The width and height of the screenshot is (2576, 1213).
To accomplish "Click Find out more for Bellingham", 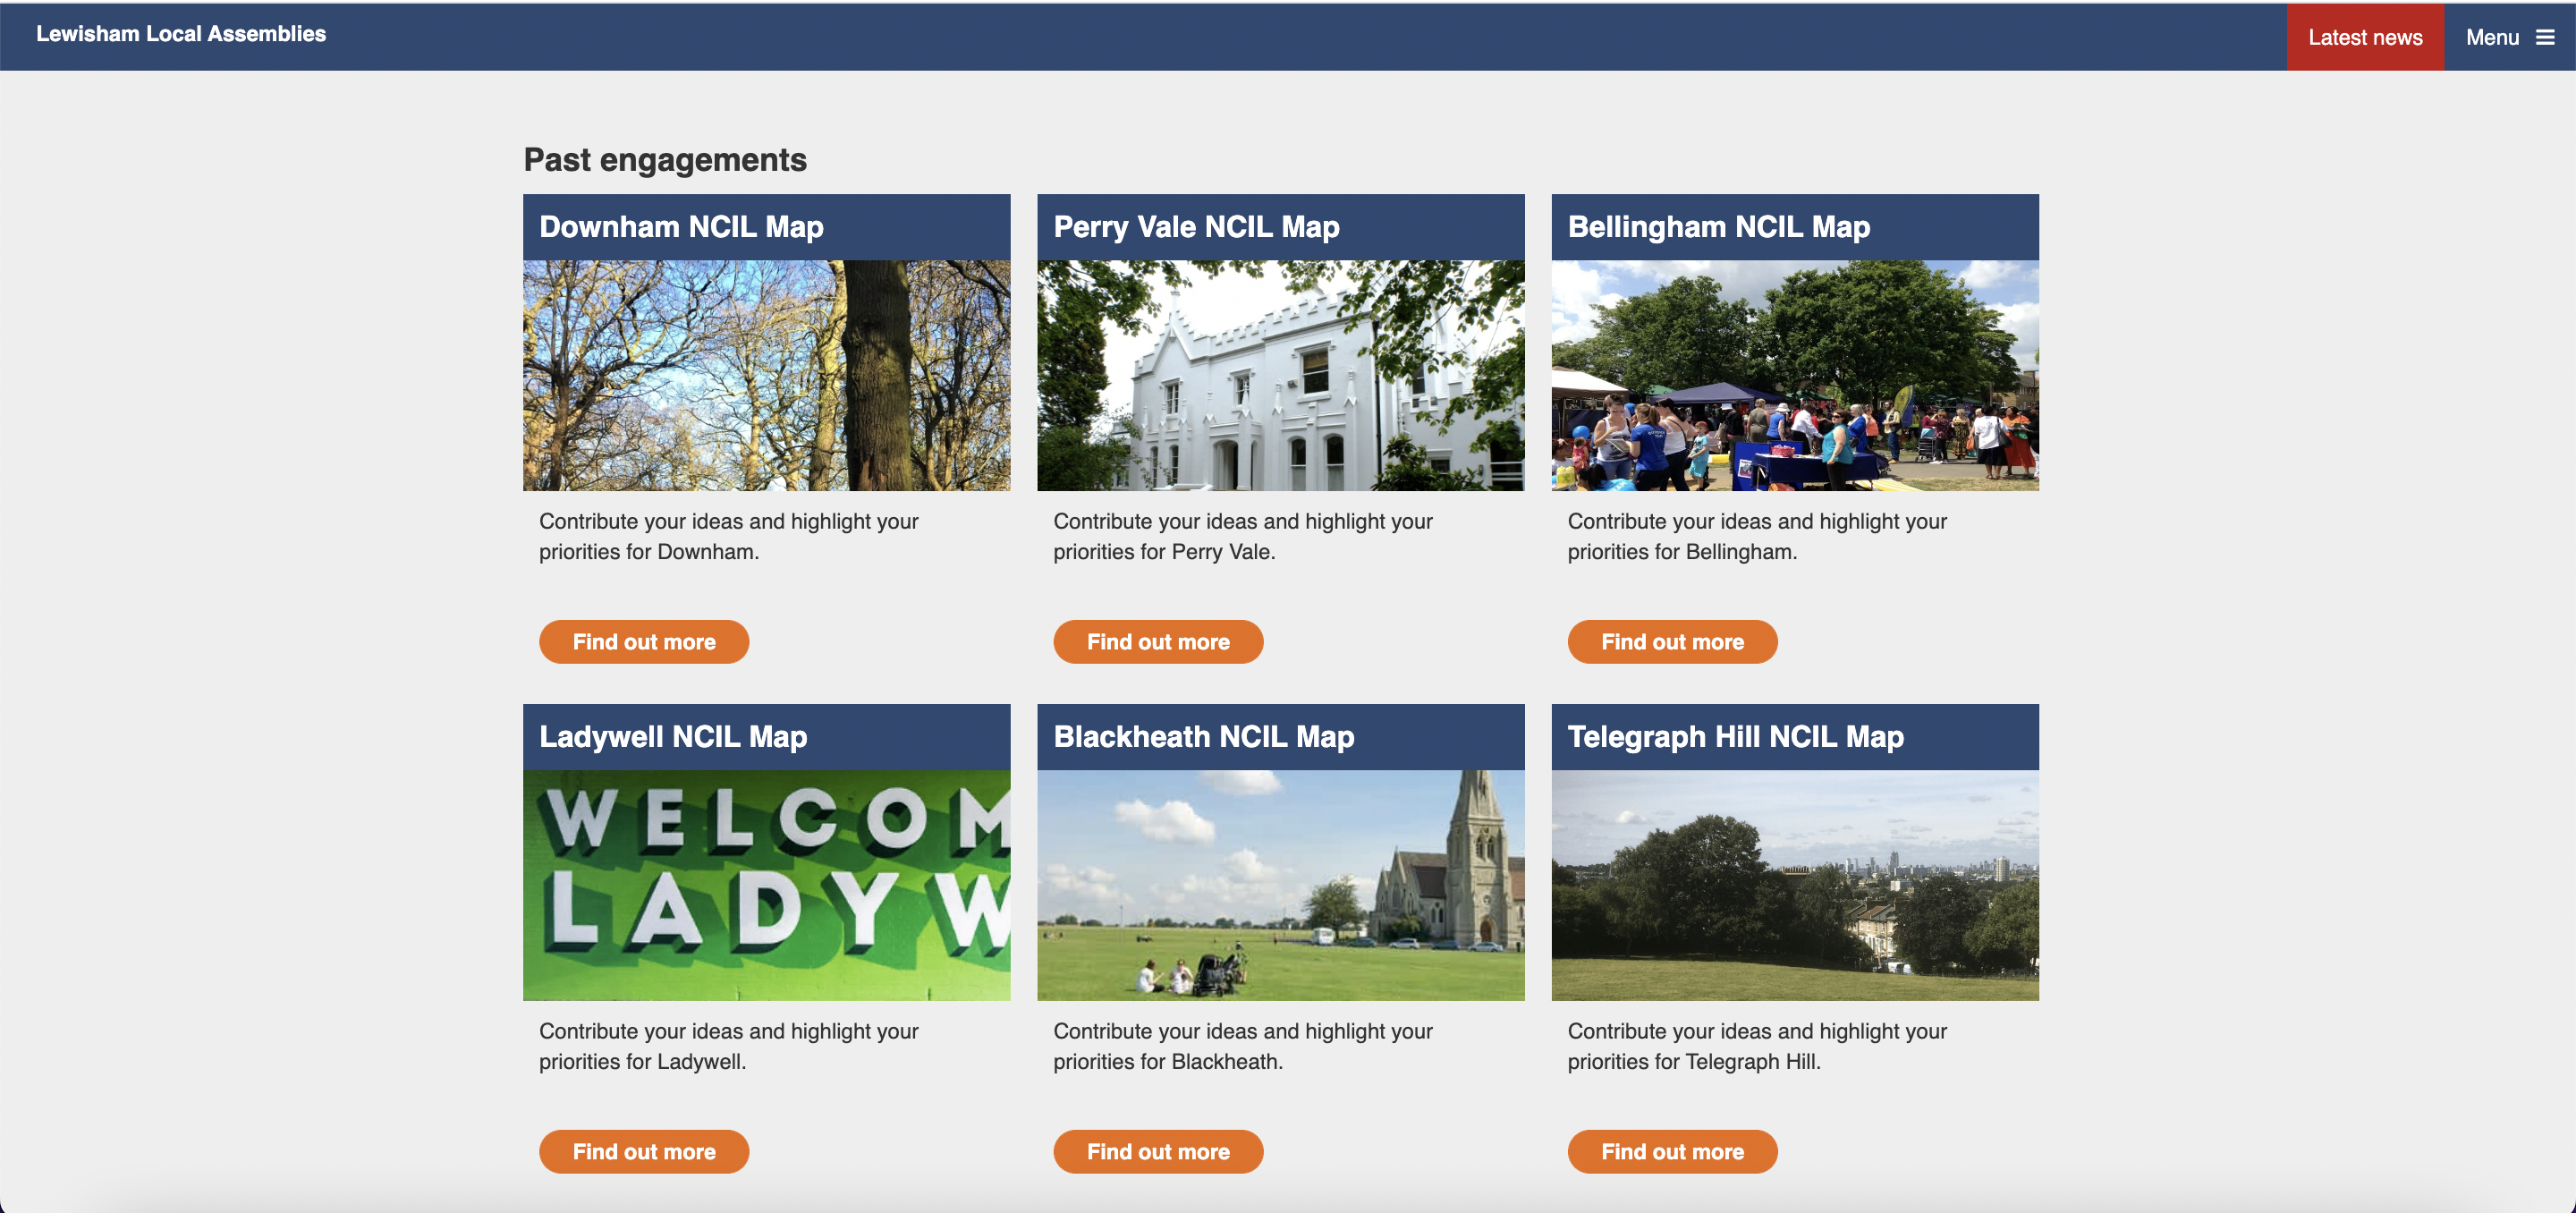I will 1673,641.
